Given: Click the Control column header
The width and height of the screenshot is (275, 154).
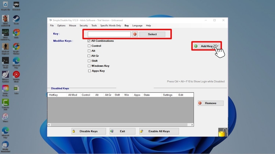Looking at the screenshot, I should click(x=87, y=95).
